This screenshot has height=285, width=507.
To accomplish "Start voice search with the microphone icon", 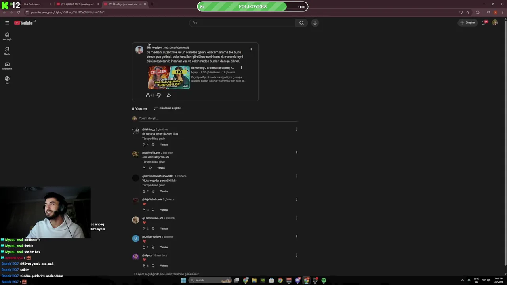I will 315,23.
